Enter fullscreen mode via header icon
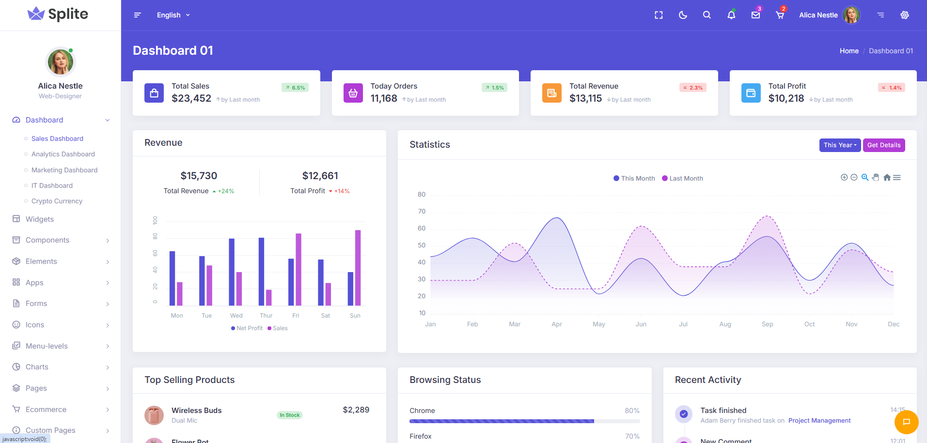 tap(659, 15)
